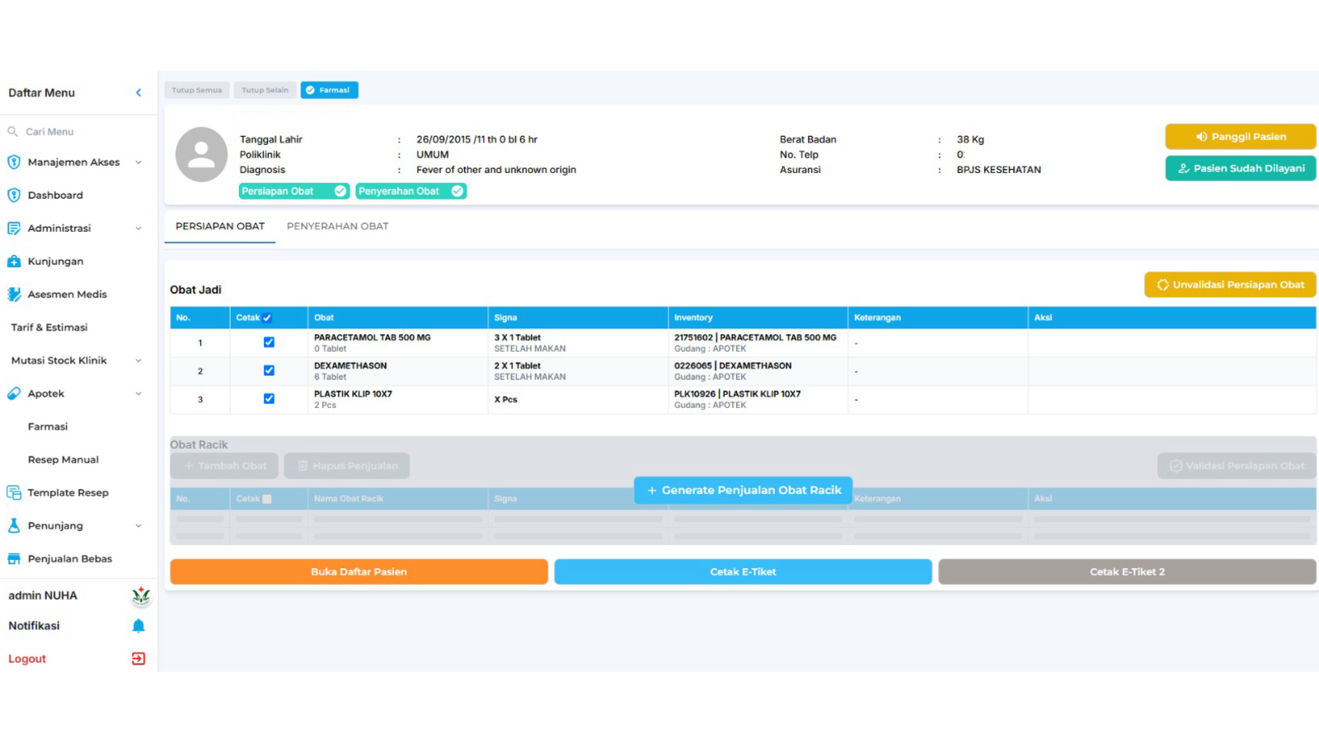
Task: Open the Farmasi tab chip at top
Action: pyautogui.click(x=329, y=90)
